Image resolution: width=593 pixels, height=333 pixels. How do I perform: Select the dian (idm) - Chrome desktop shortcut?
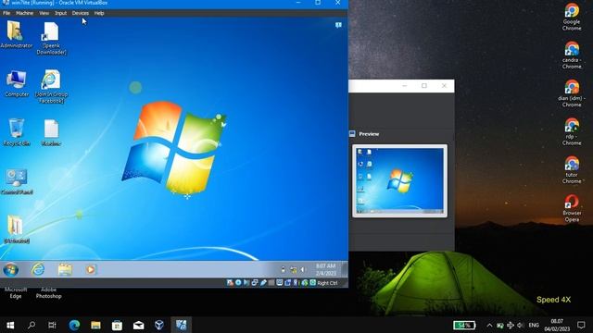click(572, 93)
